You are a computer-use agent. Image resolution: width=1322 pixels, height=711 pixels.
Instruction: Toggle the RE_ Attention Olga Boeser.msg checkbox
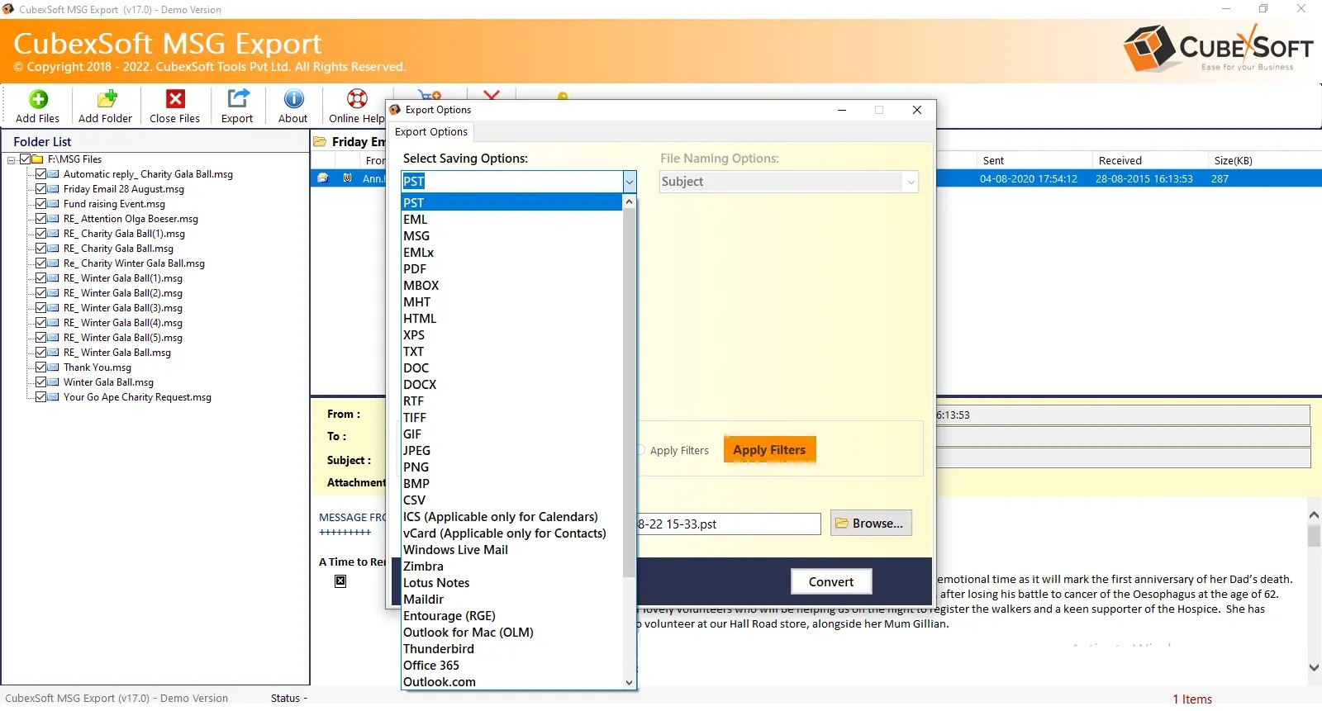coord(40,219)
